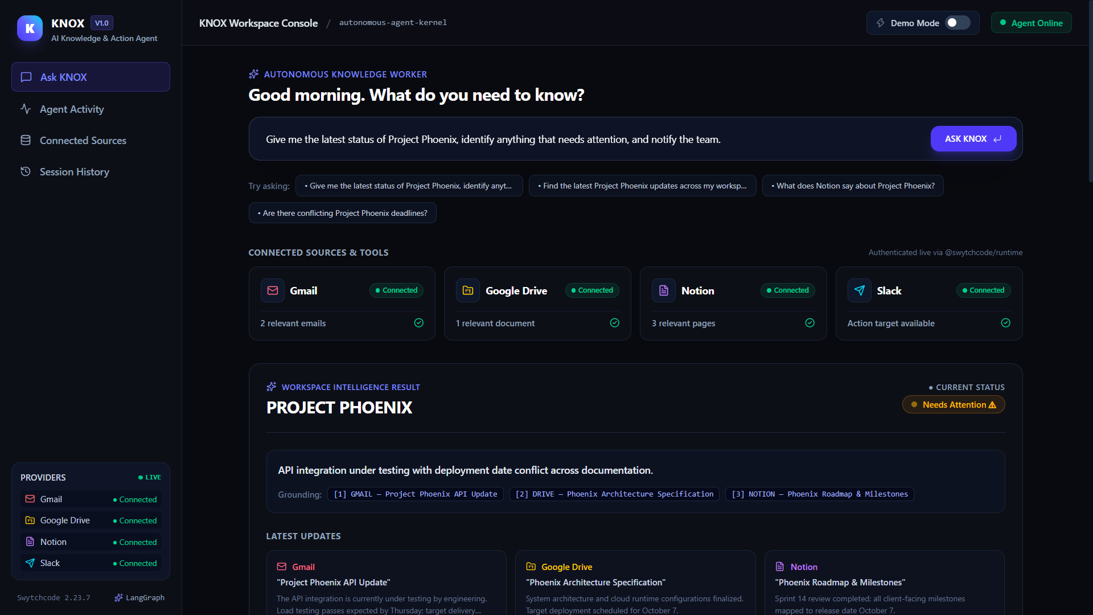Click the LangGraph sparkle icon in footer
The height and width of the screenshot is (615, 1093).
[118, 597]
